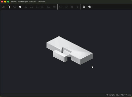Maximize the window with the green button

[x=8, y=2]
